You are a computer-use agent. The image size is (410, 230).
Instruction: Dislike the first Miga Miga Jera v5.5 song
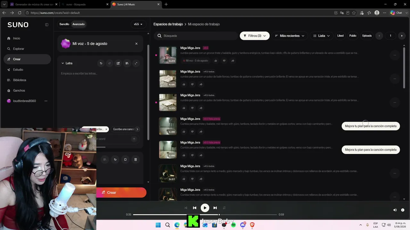(x=224, y=61)
